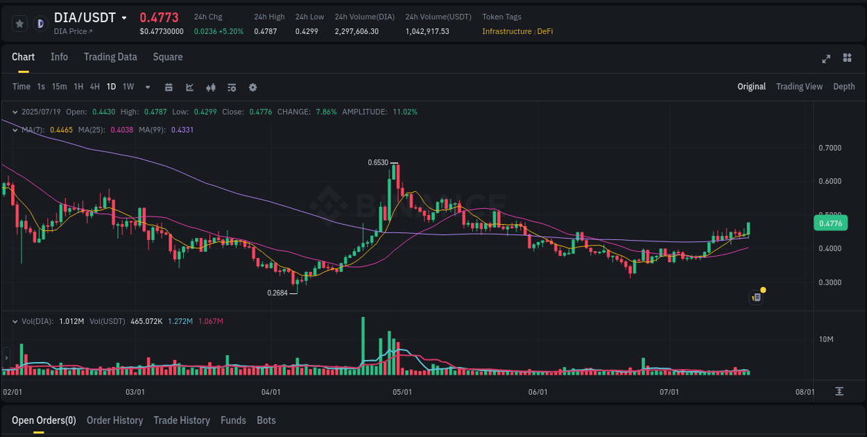Screen dimensions: 867x437
Task: Open the layout widgets icon near fullscreen arrow
Action: 847,59
